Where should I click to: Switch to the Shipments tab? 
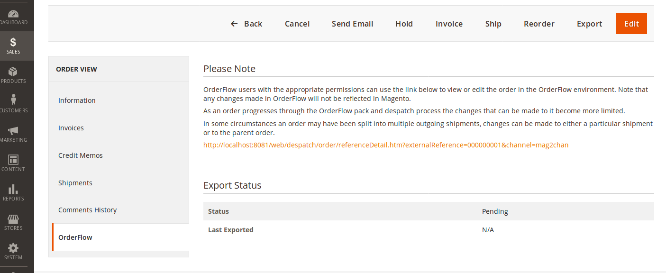75,182
